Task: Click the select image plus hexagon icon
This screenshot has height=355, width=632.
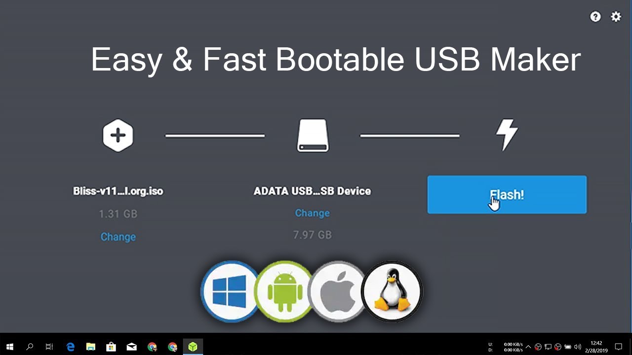Action: [118, 135]
